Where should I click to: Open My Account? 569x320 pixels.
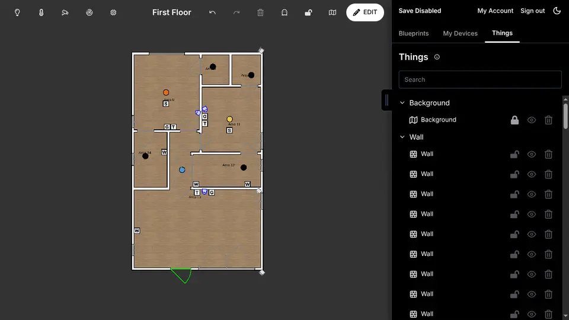(x=495, y=11)
